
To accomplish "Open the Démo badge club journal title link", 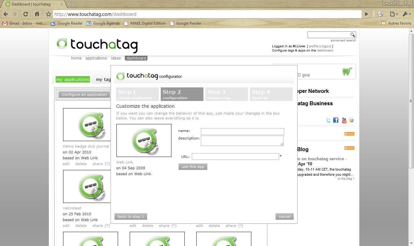I will point(86,146).
